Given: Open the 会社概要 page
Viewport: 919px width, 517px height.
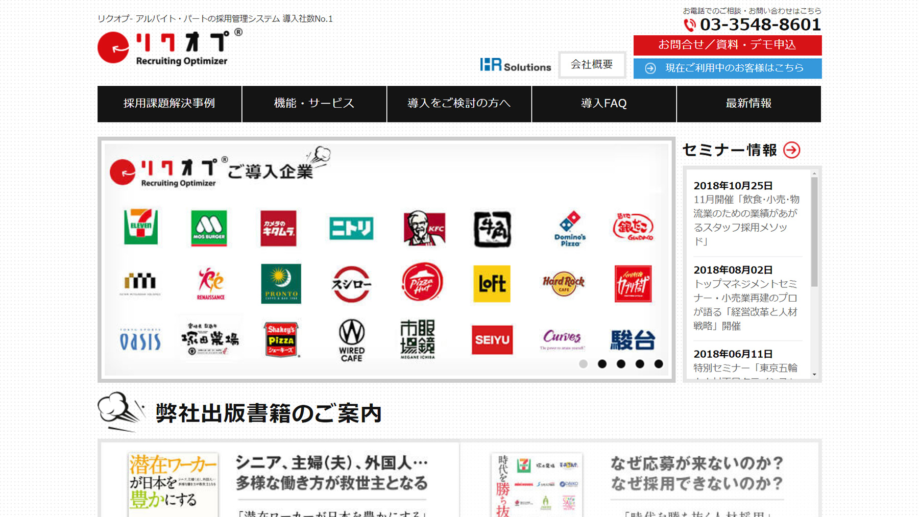Looking at the screenshot, I should pyautogui.click(x=592, y=65).
